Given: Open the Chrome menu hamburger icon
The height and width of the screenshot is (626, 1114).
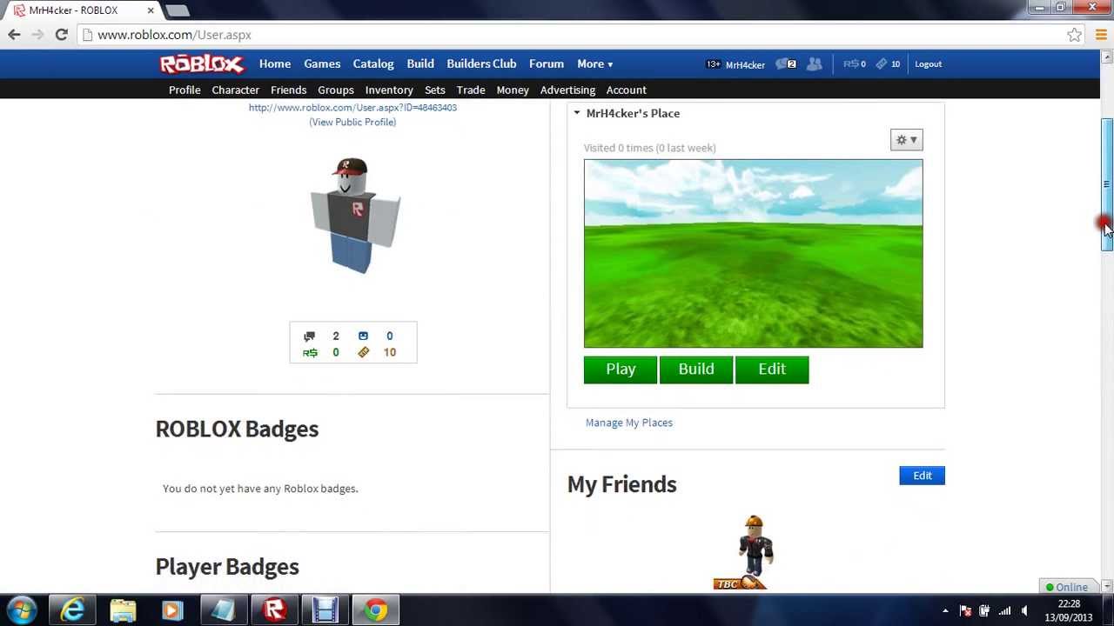Looking at the screenshot, I should click(x=1101, y=35).
